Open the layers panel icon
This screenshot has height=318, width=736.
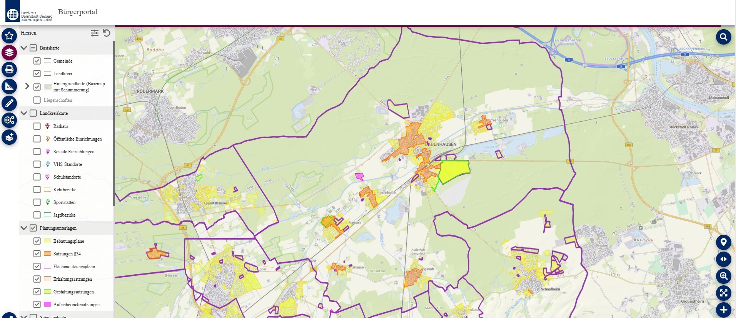pos(9,53)
